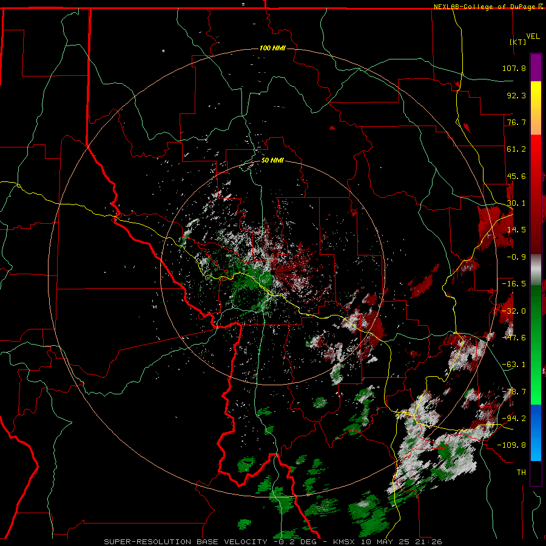This screenshot has height=546, width=546.
Task: Click the -47.6 velocity scale value
Action: tap(514, 338)
